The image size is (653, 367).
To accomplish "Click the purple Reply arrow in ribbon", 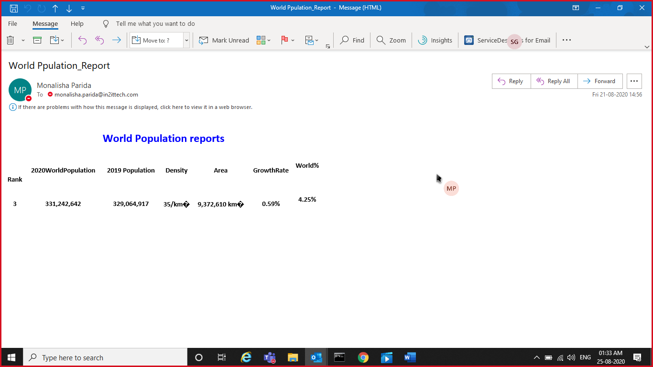I will pos(82,40).
